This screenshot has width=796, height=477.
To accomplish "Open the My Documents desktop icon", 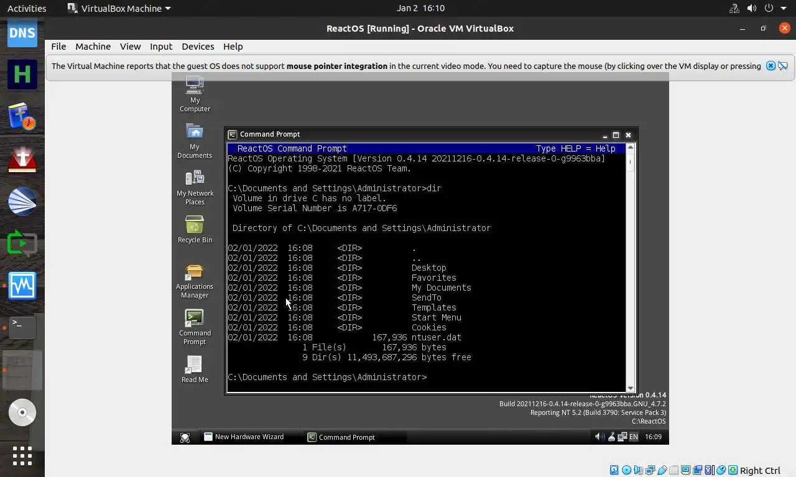I will pos(195,141).
